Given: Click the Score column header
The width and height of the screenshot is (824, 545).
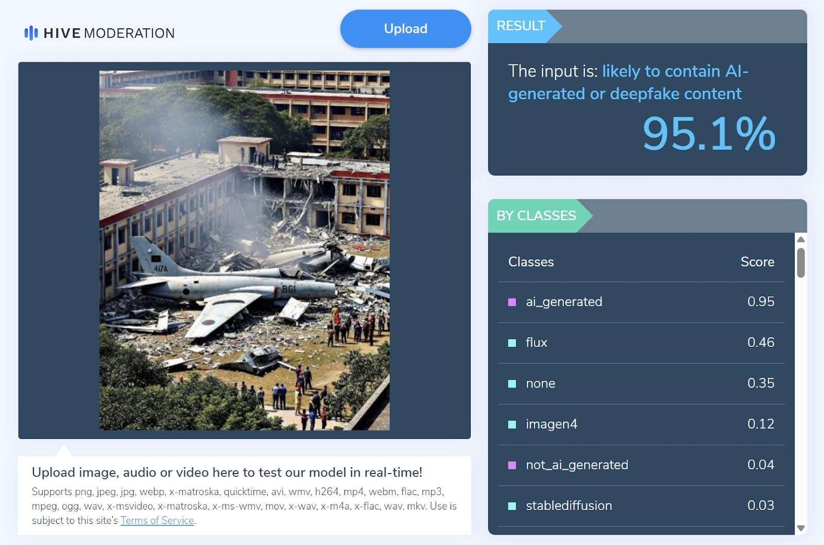Looking at the screenshot, I should coord(757,262).
